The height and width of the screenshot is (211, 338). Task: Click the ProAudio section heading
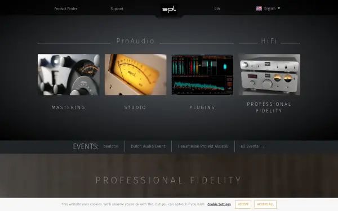pyautogui.click(x=135, y=41)
